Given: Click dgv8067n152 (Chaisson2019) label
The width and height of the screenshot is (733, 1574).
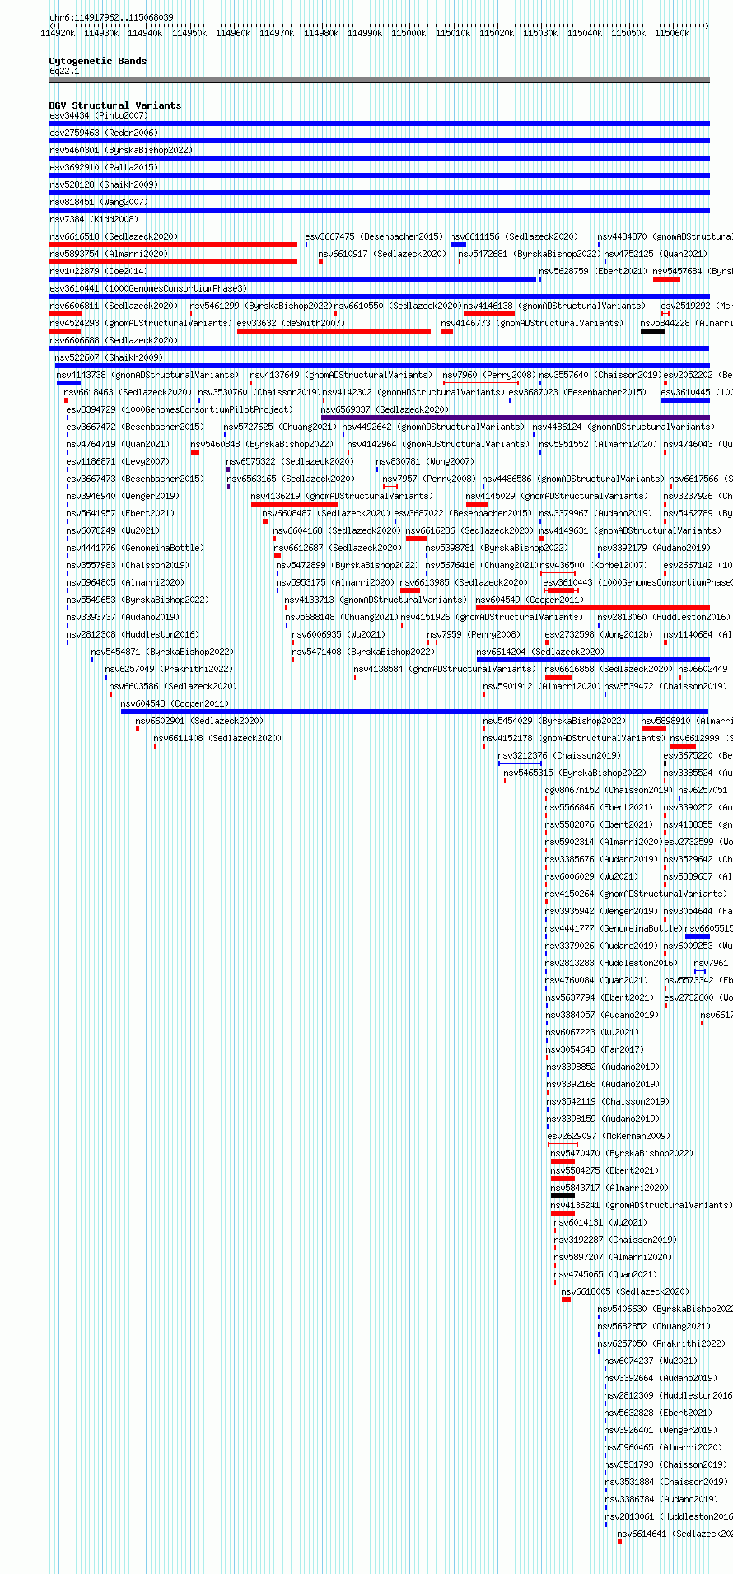Looking at the screenshot, I should pos(608,791).
